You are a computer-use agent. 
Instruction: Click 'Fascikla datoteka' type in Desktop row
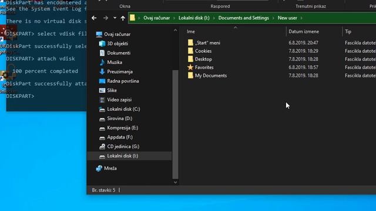360,59
